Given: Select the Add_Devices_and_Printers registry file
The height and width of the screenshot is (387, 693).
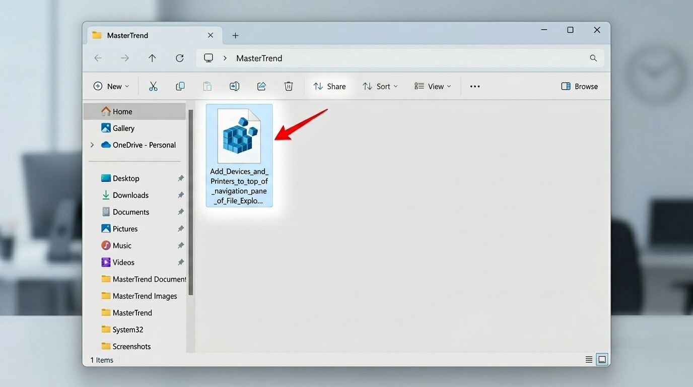Looking at the screenshot, I should point(239,156).
